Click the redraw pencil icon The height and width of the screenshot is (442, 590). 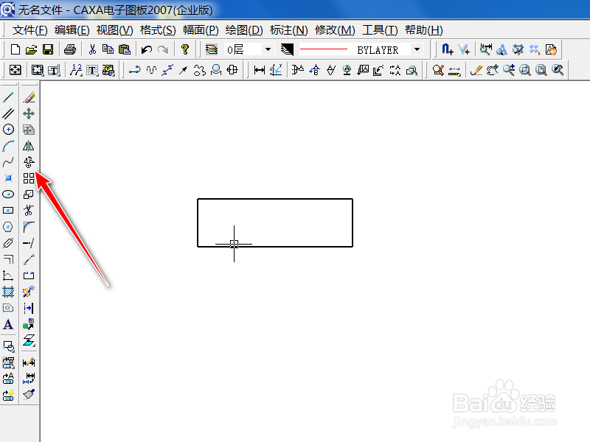pos(476,70)
